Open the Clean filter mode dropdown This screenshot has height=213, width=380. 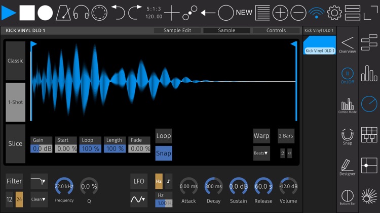[x=39, y=199]
